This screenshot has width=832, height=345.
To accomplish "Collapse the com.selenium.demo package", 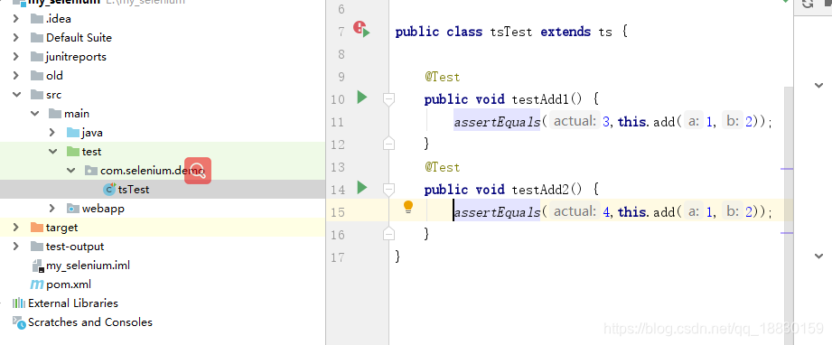I will (70, 171).
